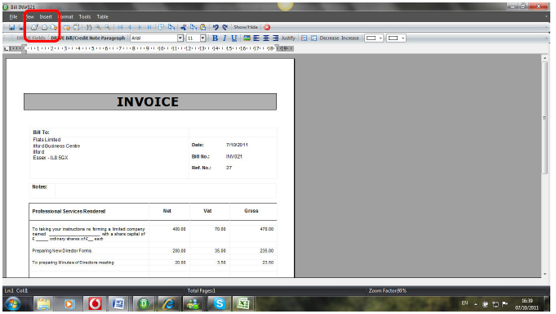The height and width of the screenshot is (314, 556).
Task: Open the Table menu
Action: pos(103,16)
